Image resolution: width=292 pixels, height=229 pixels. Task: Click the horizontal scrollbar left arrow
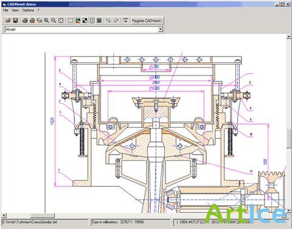[x=4, y=215]
